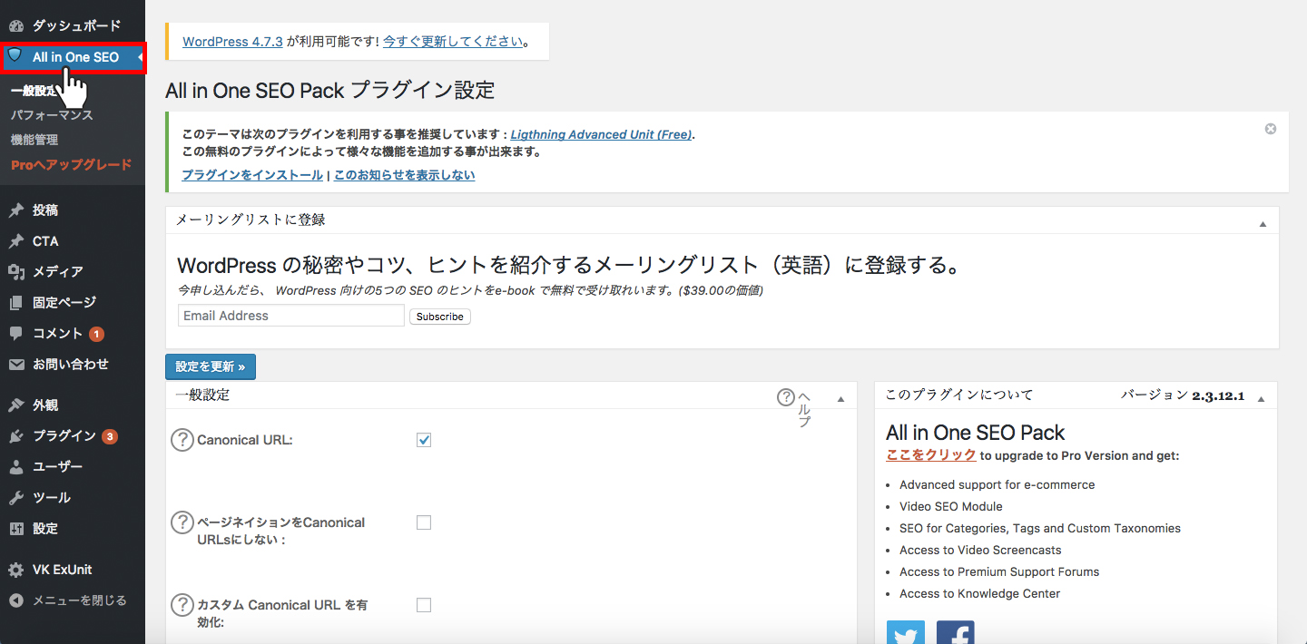This screenshot has width=1307, height=644.
Task: Click メニューを閉じる to collapse sidebar
Action: pos(79,600)
